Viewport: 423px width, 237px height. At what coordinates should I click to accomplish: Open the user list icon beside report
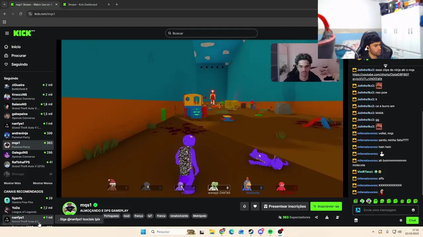tap(337, 217)
